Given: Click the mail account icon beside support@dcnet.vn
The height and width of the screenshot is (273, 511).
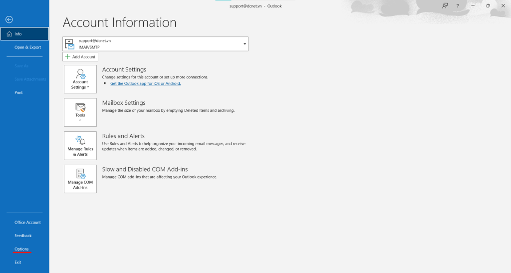Looking at the screenshot, I should click(x=70, y=44).
